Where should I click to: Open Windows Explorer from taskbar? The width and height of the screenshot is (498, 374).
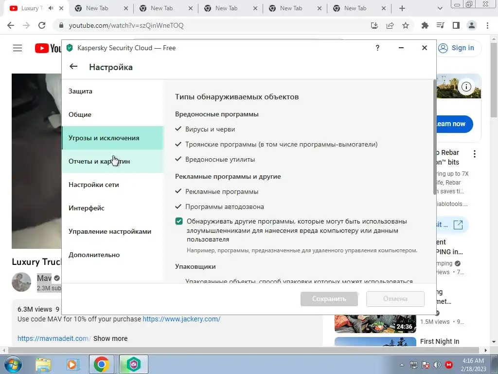[x=43, y=364]
